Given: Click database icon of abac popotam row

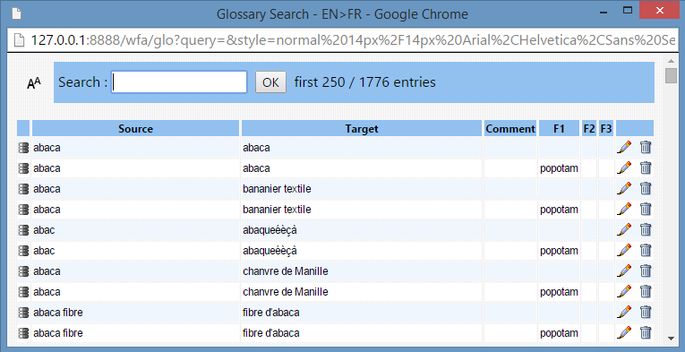Looking at the screenshot, I should [x=23, y=251].
